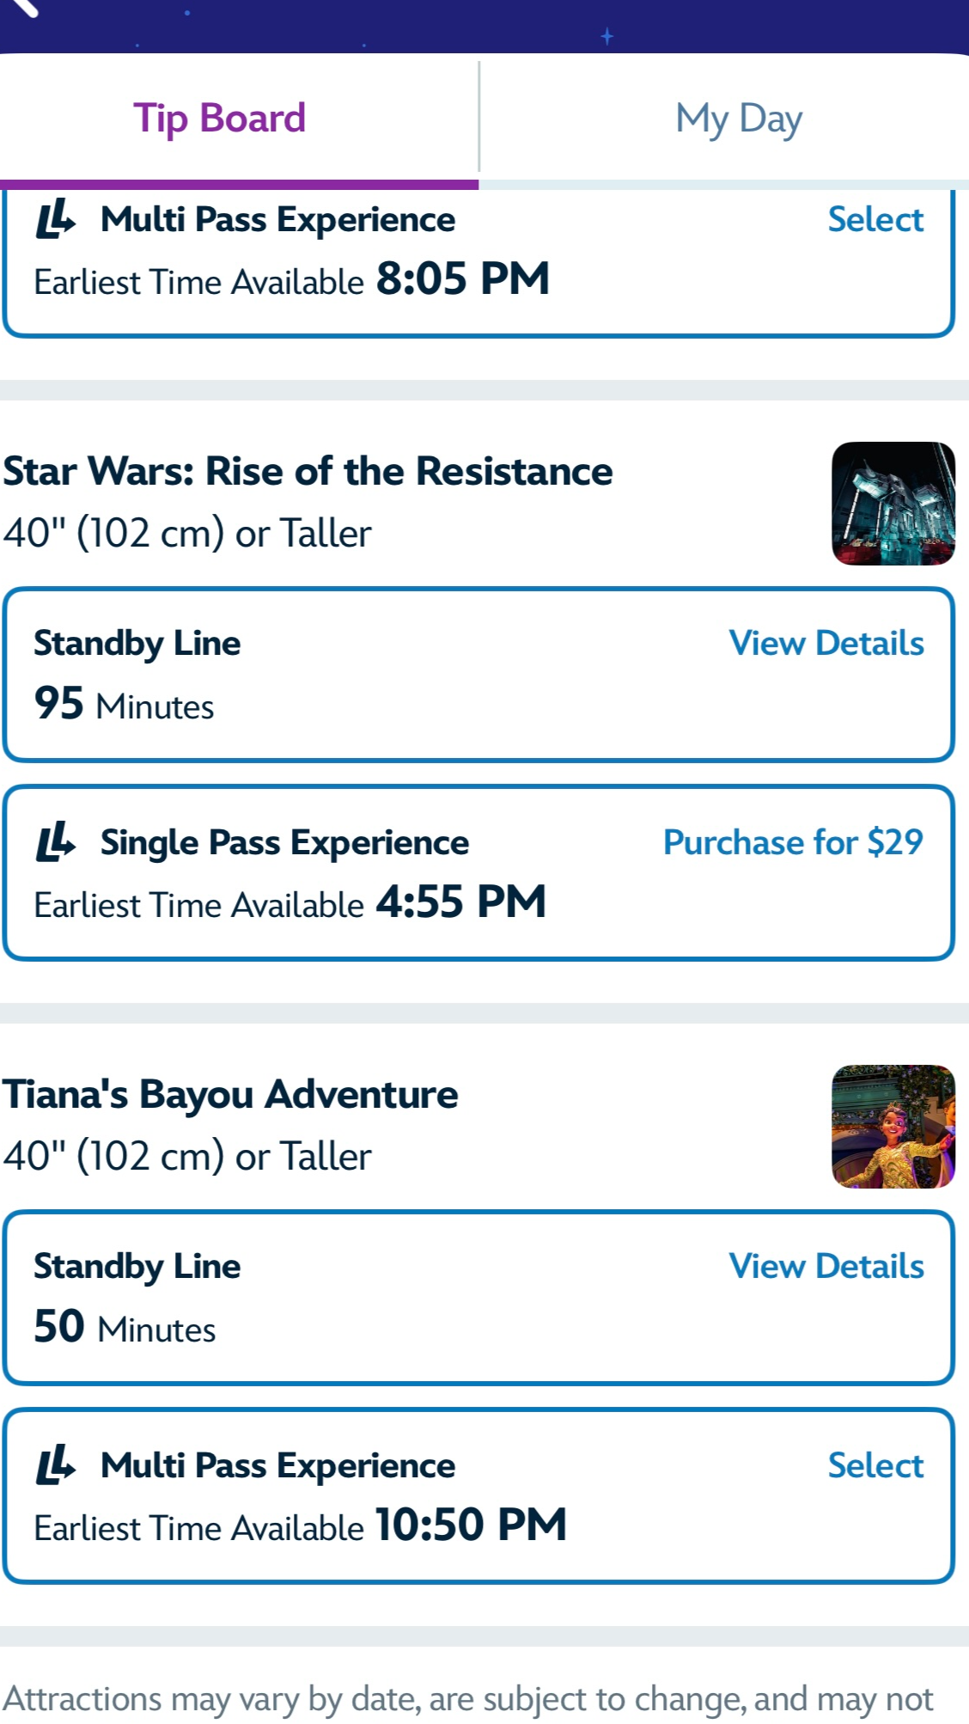Tap the Lightning Lane icon by 10:50 PM
The width and height of the screenshot is (969, 1724).
point(56,1464)
